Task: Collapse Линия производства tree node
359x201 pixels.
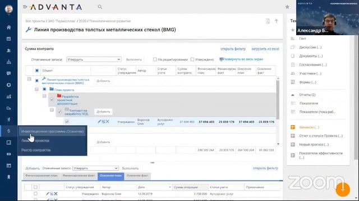Action: (x=29, y=79)
